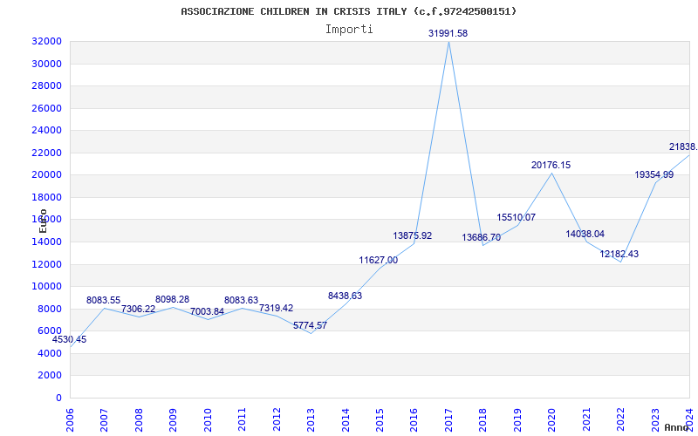Select the 2018 x-axis year label
Viewport: 698px width, 436px height.
coord(483,420)
